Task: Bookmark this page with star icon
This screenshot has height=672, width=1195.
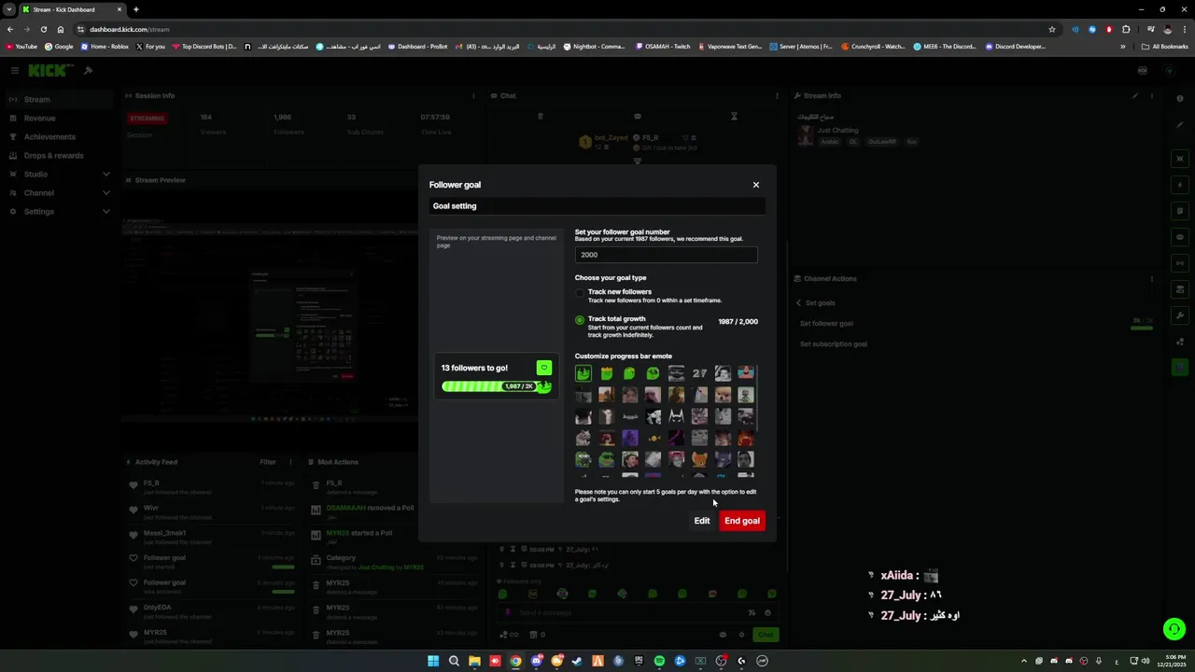Action: (x=1052, y=29)
